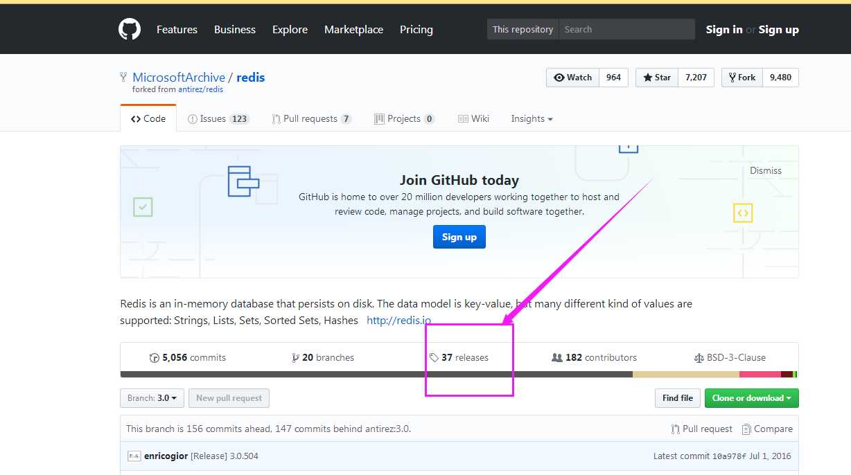This screenshot has width=851, height=475.
Task: View 20 branches
Action: click(323, 357)
